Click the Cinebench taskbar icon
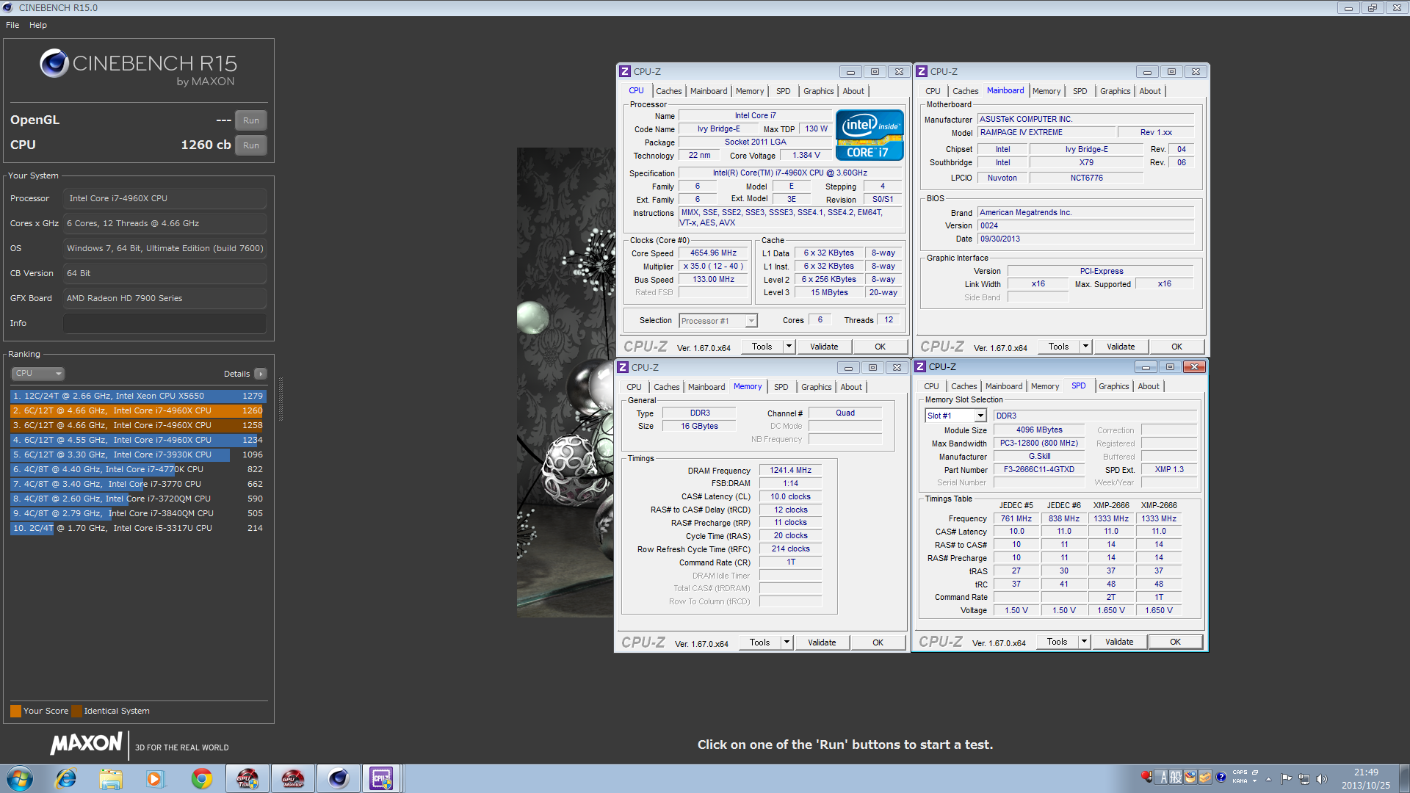The image size is (1410, 793). [x=338, y=778]
